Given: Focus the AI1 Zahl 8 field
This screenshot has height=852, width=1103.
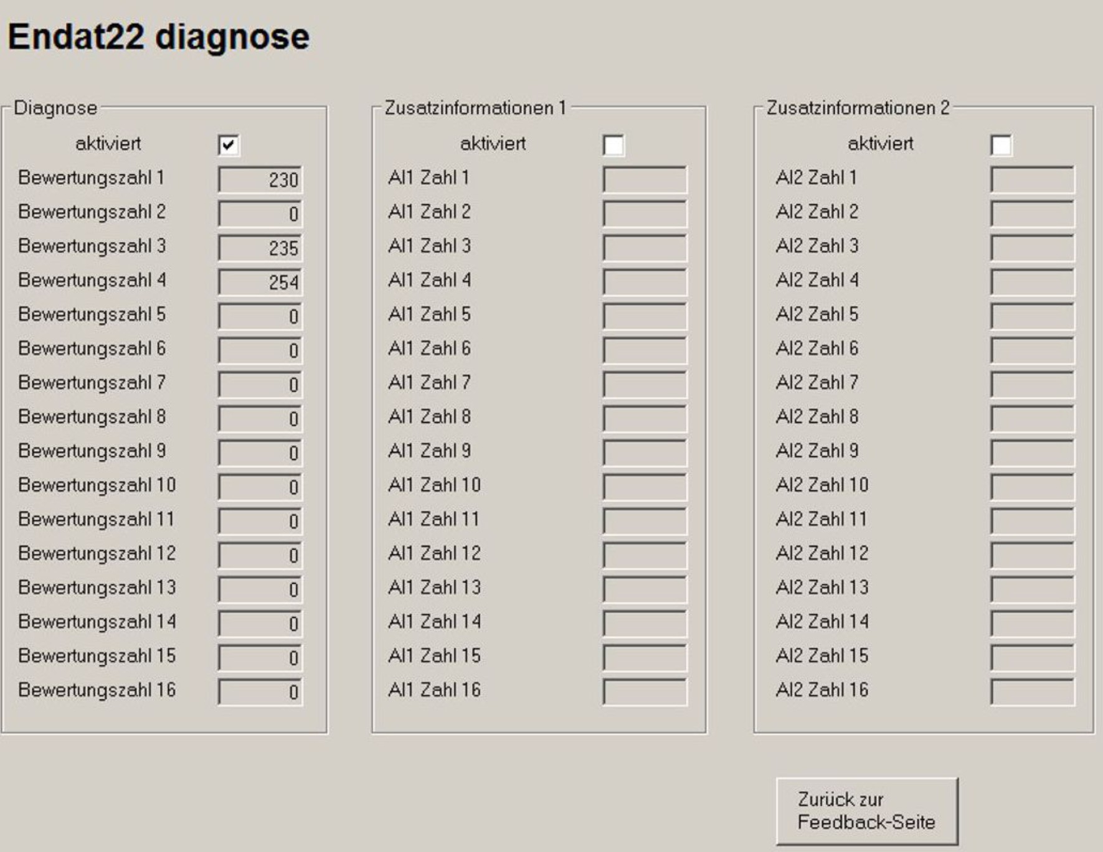Looking at the screenshot, I should click(x=645, y=419).
